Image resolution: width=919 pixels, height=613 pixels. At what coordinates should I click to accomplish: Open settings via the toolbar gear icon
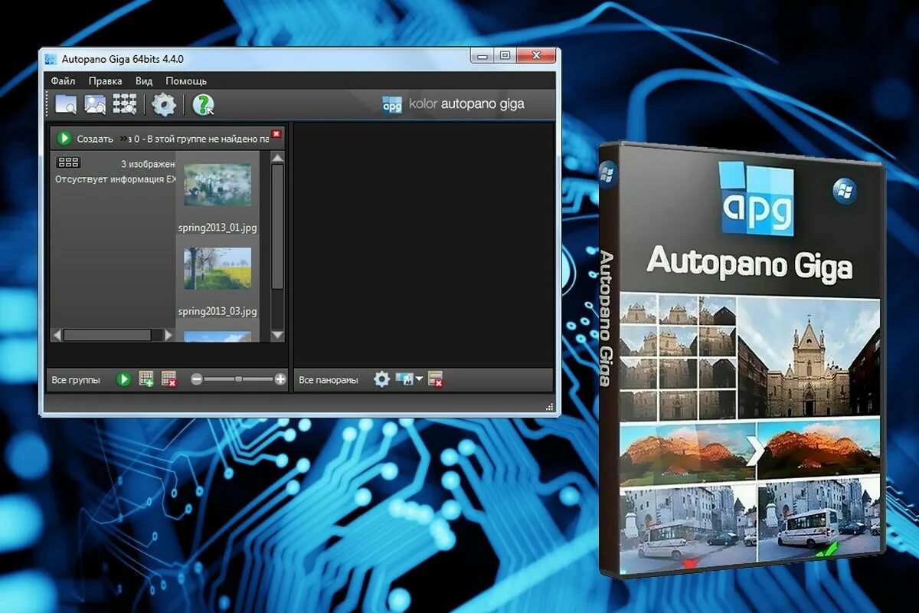point(164,104)
